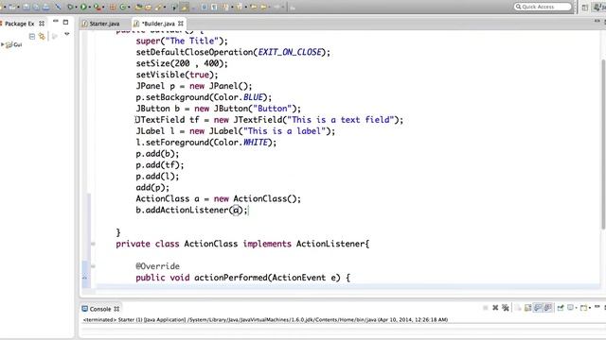Toggle Link with Editor in Package Explorer

pyautogui.click(x=42, y=36)
